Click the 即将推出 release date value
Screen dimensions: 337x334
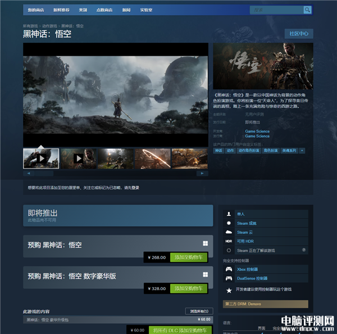point(253,122)
